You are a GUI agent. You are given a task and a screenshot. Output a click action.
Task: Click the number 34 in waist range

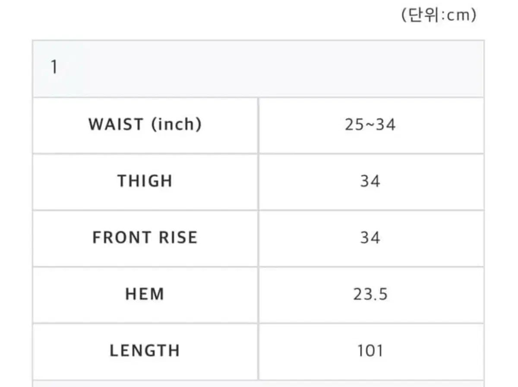(386, 125)
